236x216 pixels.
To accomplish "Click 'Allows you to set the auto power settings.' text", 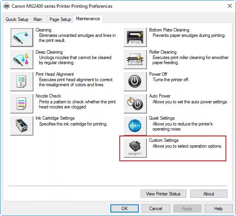I will [x=190, y=102].
